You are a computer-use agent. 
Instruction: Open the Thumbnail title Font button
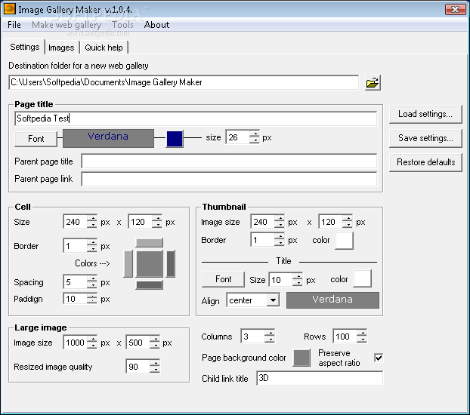pyautogui.click(x=224, y=279)
